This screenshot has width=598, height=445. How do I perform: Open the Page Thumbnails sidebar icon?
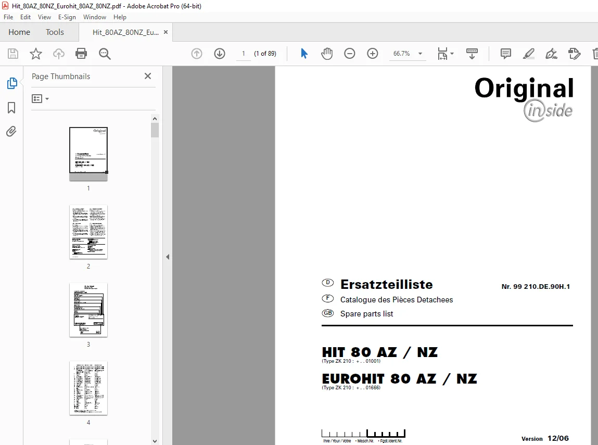12,83
